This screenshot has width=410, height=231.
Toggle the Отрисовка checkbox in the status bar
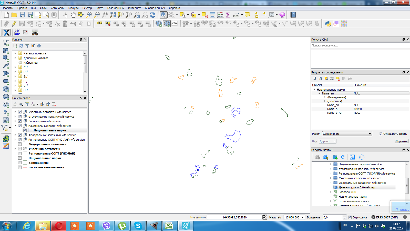pos(350,217)
